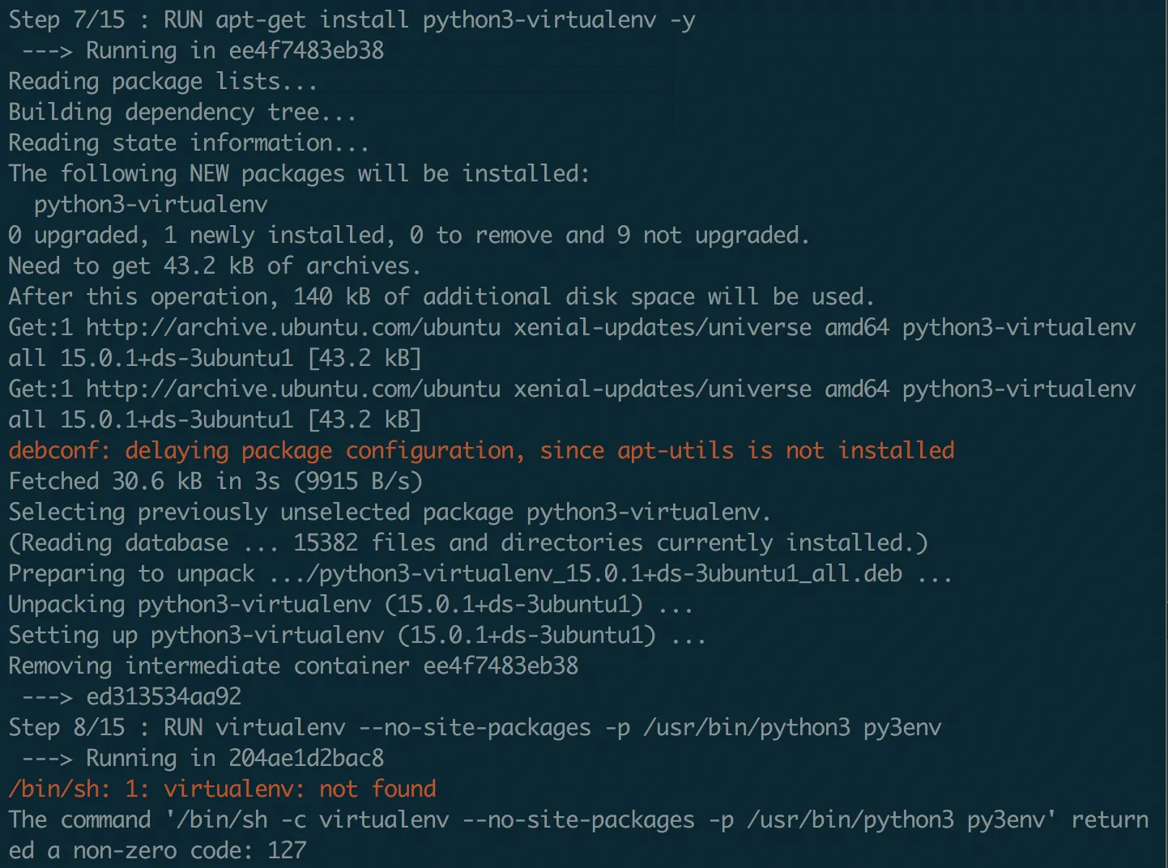The width and height of the screenshot is (1168, 868).
Task: Click the "Preparing to unpack" line
Action: pyautogui.click(x=480, y=574)
